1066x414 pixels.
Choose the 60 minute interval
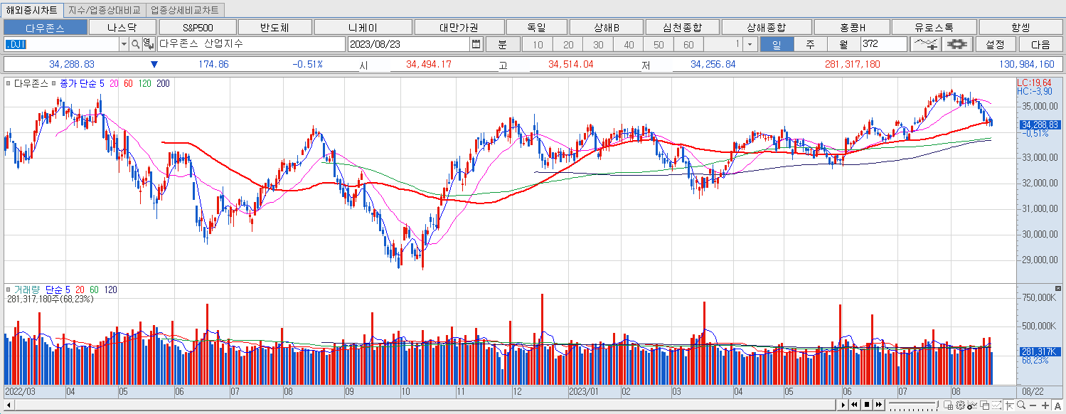[688, 44]
